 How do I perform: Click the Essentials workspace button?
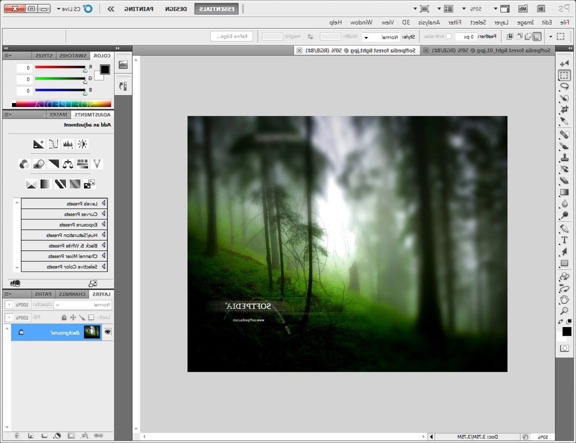coord(216,9)
